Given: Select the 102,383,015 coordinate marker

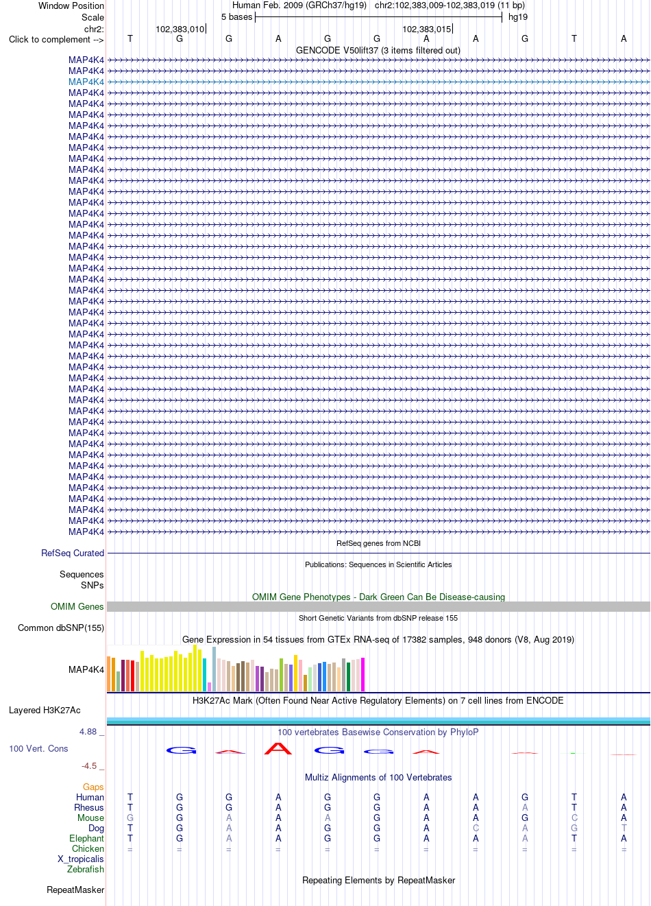Looking at the screenshot, I should tap(427, 29).
